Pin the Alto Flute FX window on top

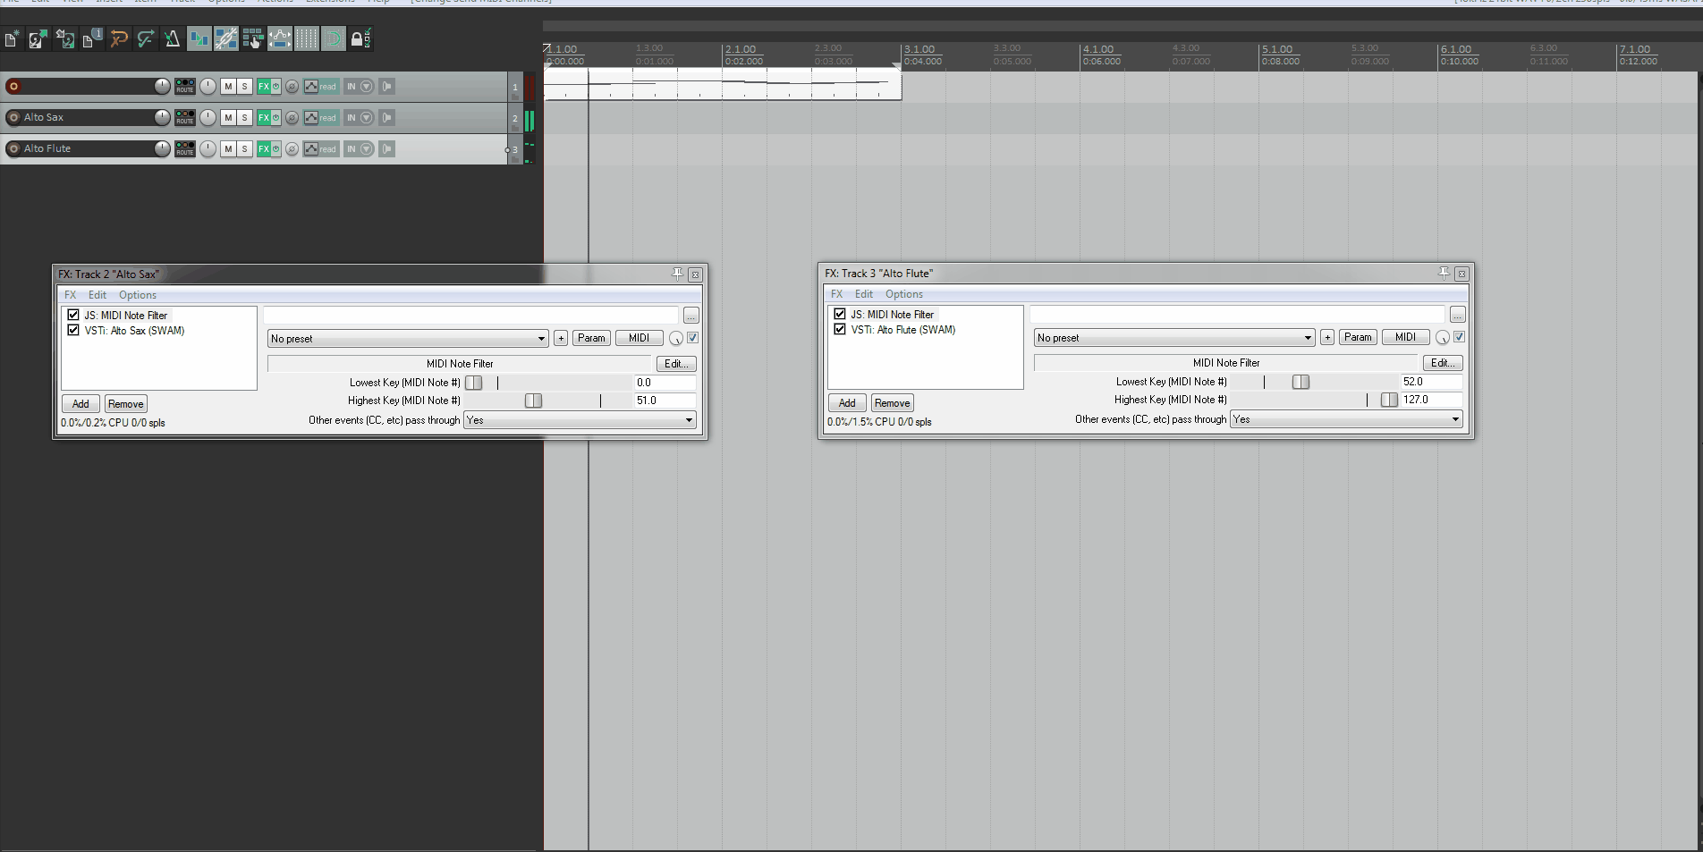click(1444, 273)
